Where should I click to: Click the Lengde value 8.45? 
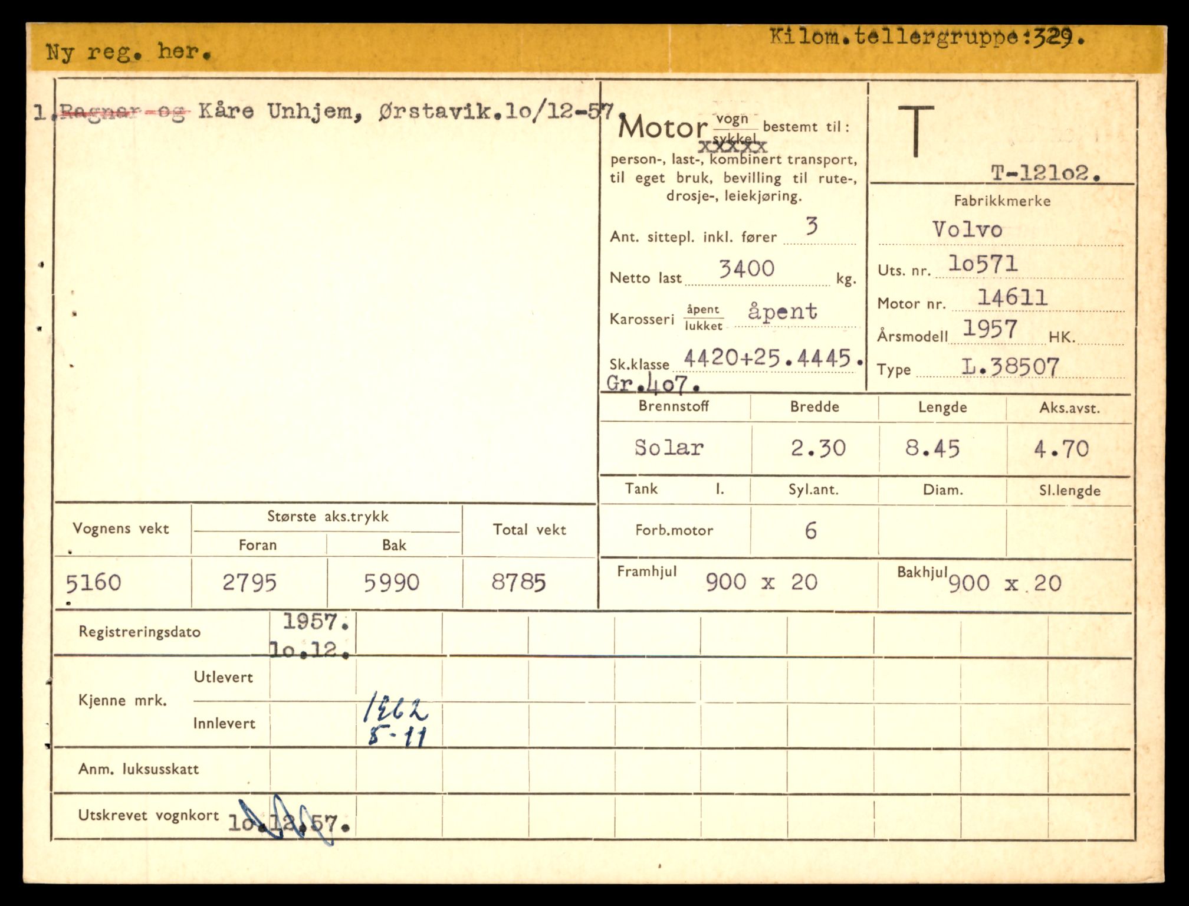pyautogui.click(x=932, y=448)
